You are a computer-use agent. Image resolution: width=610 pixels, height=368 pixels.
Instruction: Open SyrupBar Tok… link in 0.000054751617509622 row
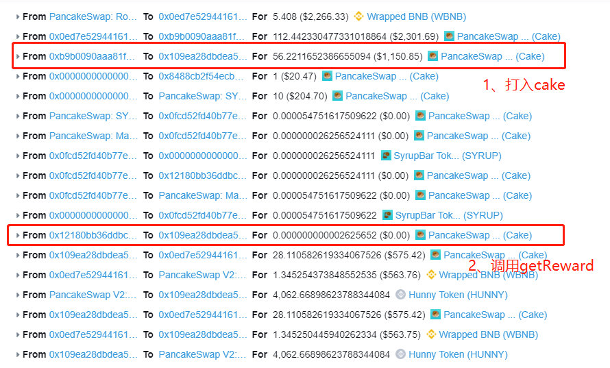(x=449, y=215)
